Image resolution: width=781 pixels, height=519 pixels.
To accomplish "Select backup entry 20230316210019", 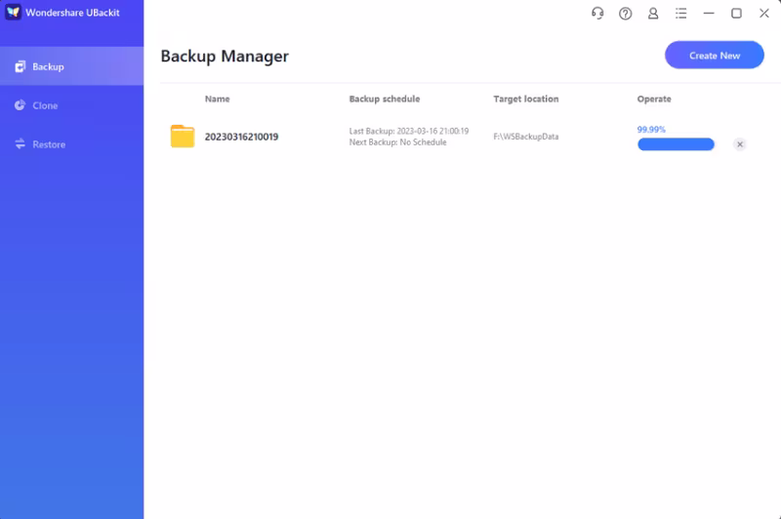I will pos(241,137).
